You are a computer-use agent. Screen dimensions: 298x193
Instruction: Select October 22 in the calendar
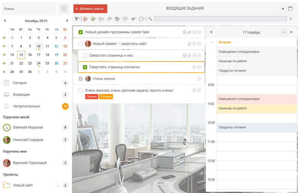click(x=21, y=63)
